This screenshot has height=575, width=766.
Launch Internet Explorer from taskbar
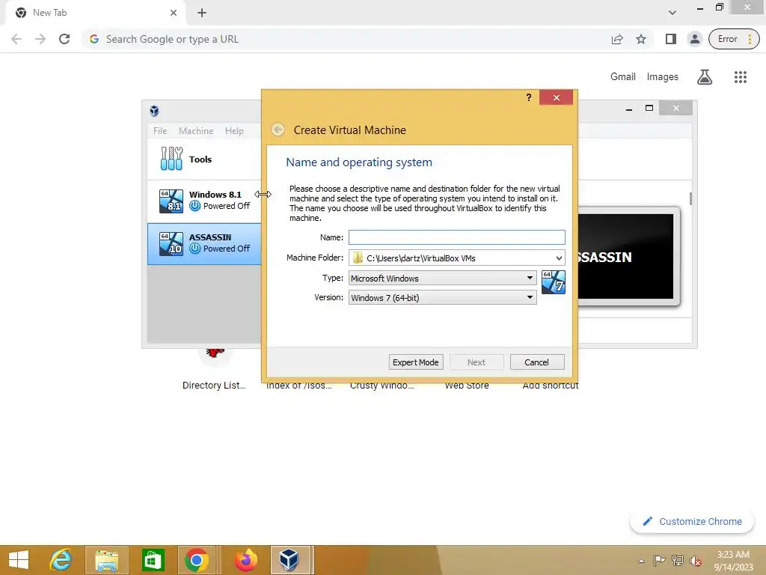click(61, 560)
